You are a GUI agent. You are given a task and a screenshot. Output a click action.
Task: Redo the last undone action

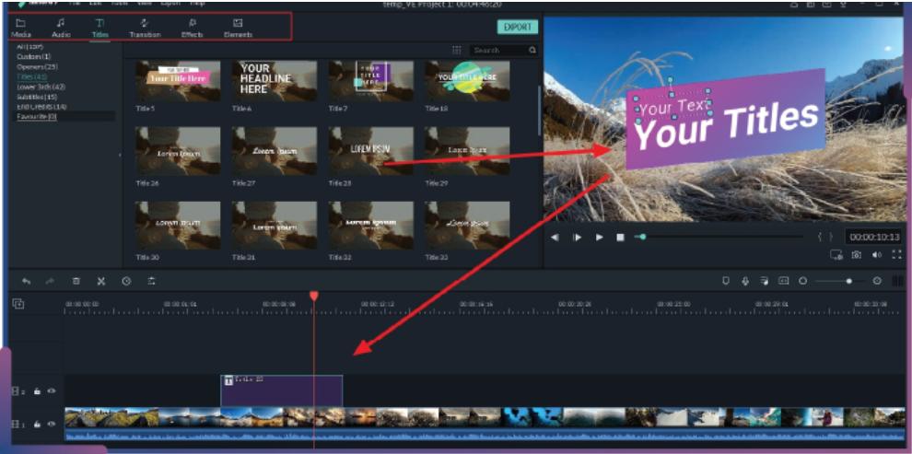coord(51,281)
